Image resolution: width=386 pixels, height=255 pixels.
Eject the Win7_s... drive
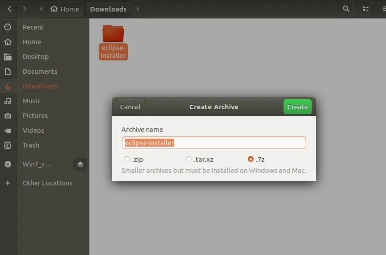80,164
